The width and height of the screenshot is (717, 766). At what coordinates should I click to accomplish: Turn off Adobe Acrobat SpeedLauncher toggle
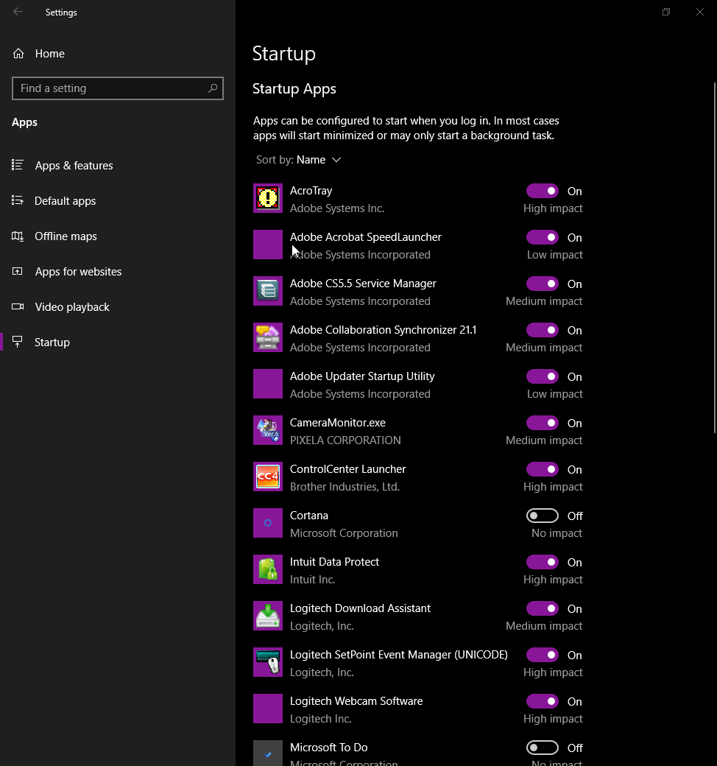pos(542,237)
